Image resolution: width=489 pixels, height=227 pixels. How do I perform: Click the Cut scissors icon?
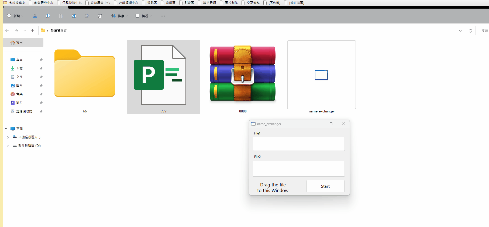pos(35,16)
